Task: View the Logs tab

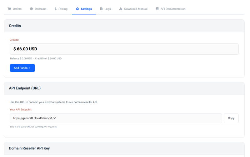Action: point(105,9)
